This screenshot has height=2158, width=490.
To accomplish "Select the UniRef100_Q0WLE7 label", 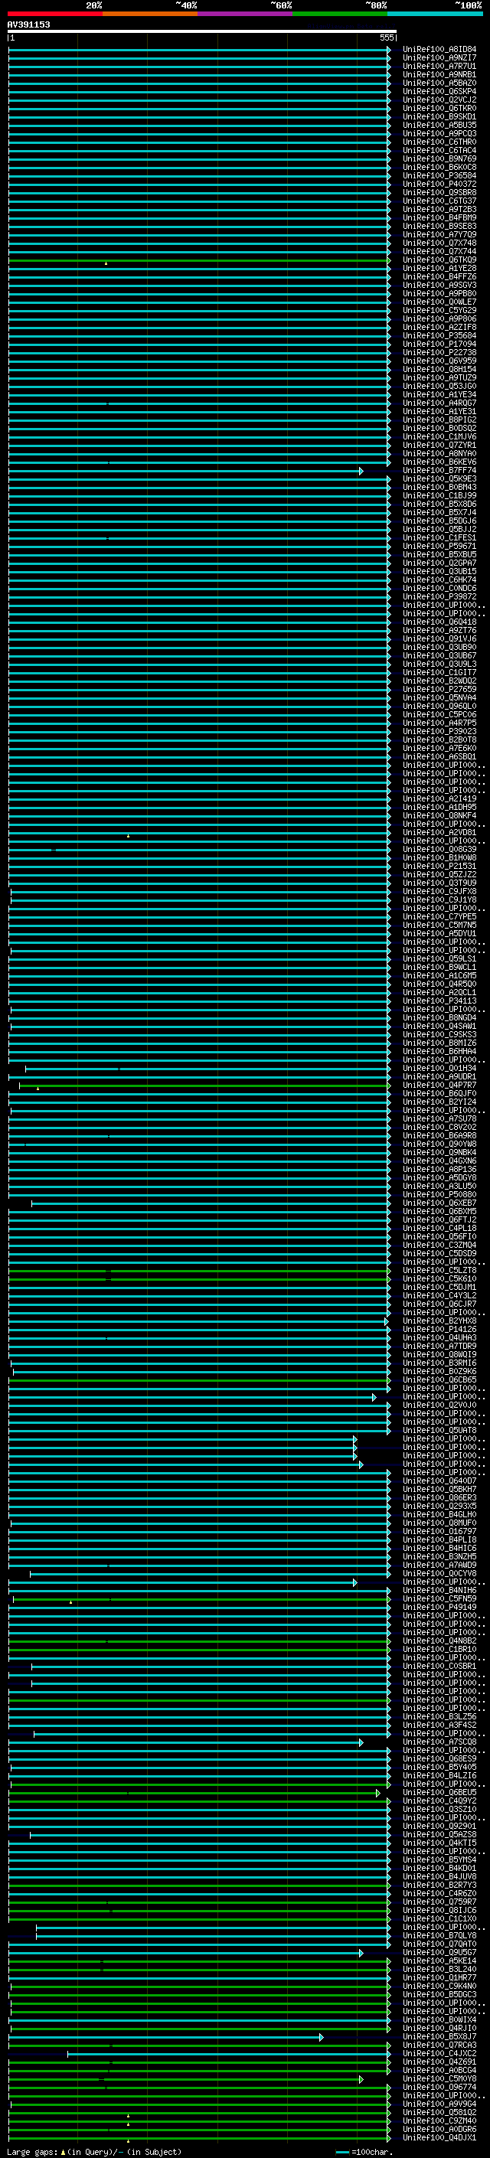I will 439,302.
